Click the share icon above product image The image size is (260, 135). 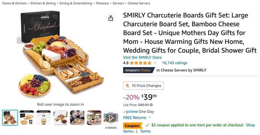pyautogui.click(x=111, y=18)
